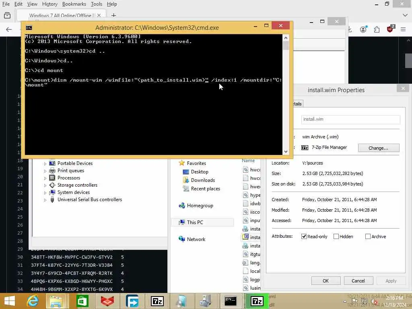Open Firefox extensions puzzle icon

tap(377, 29)
